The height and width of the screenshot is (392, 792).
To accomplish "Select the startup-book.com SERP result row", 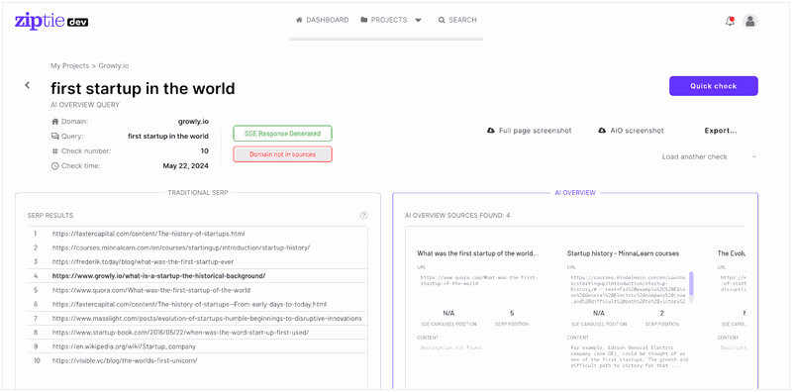I will (197, 333).
